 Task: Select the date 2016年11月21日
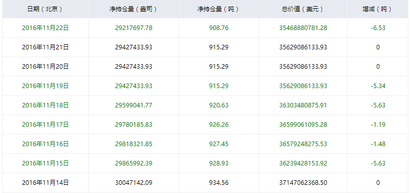pos(45,47)
